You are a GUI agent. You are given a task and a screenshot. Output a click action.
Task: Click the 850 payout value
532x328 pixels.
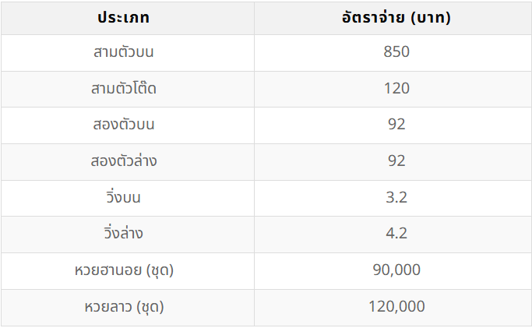(396, 52)
